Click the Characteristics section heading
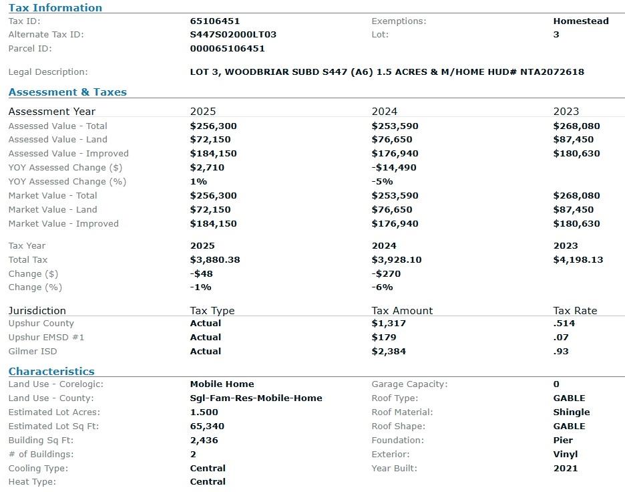625x492 pixels. (x=51, y=372)
